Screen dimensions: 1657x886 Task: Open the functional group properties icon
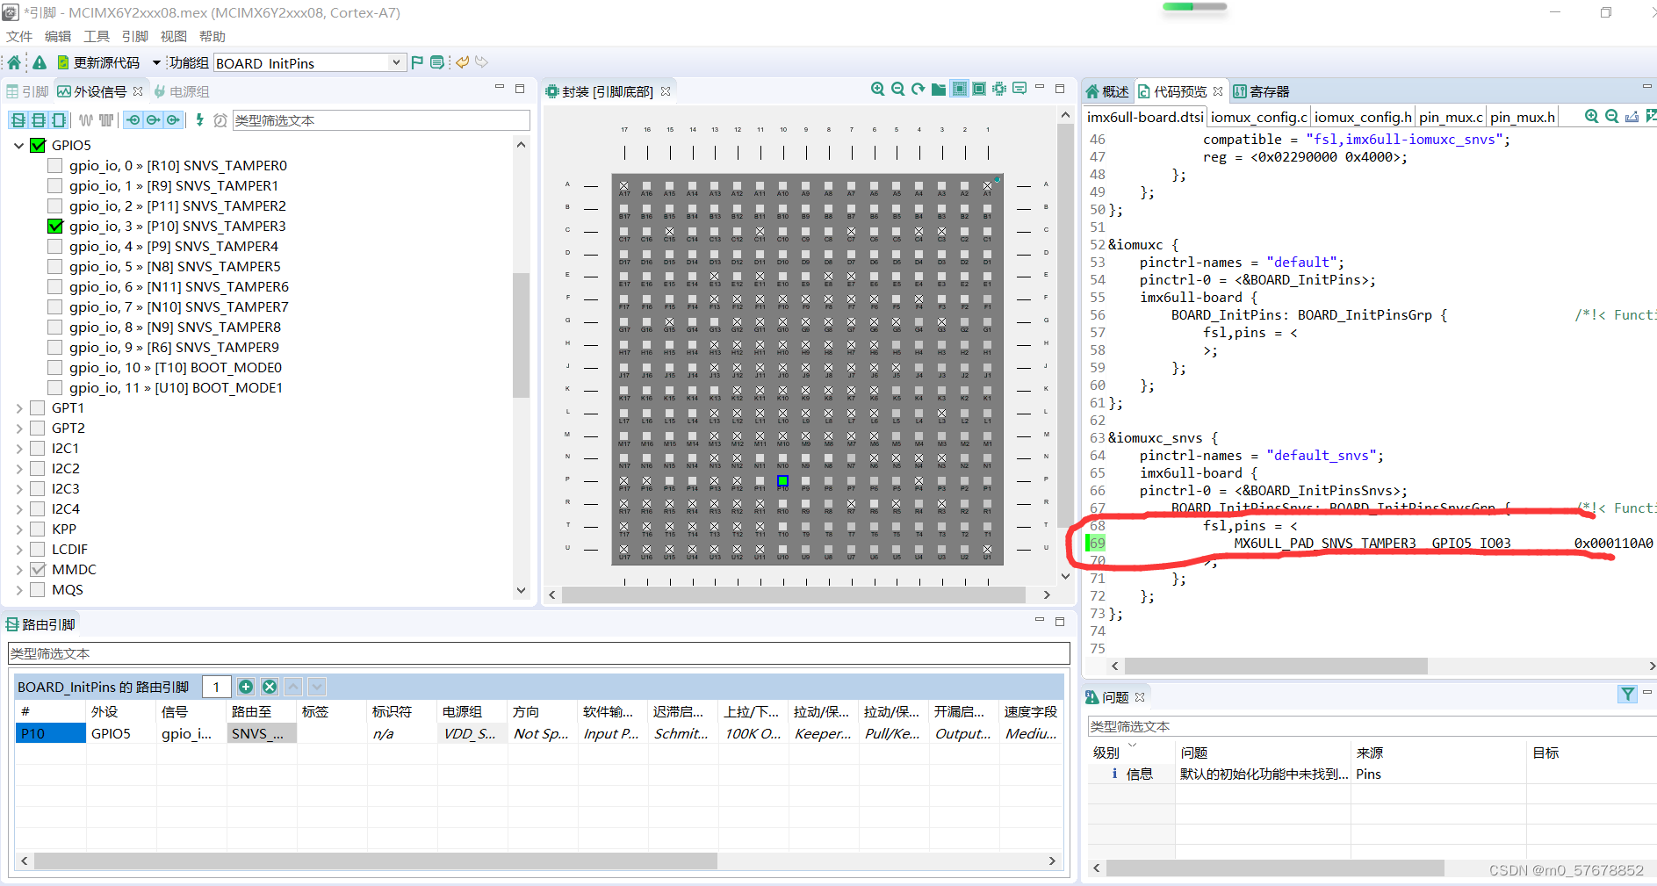436,62
